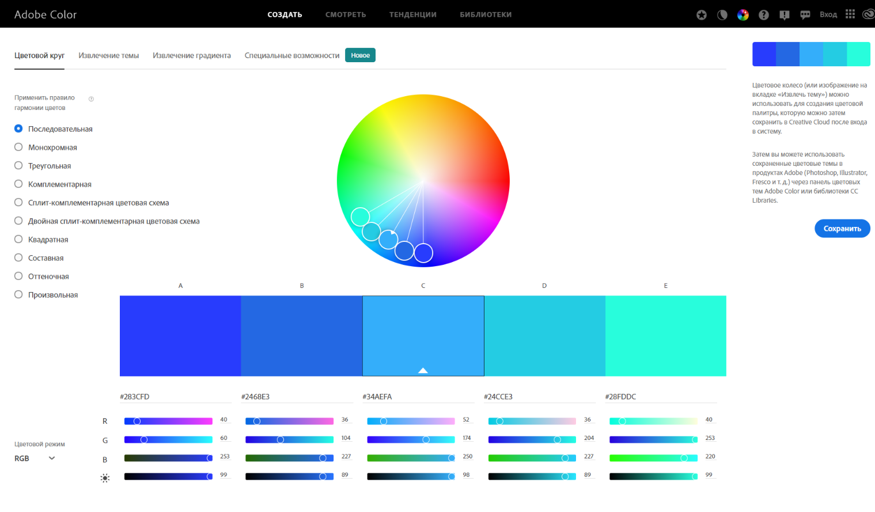The width and height of the screenshot is (875, 512).
Task: Click hex field #2468E3
Action: (x=297, y=397)
